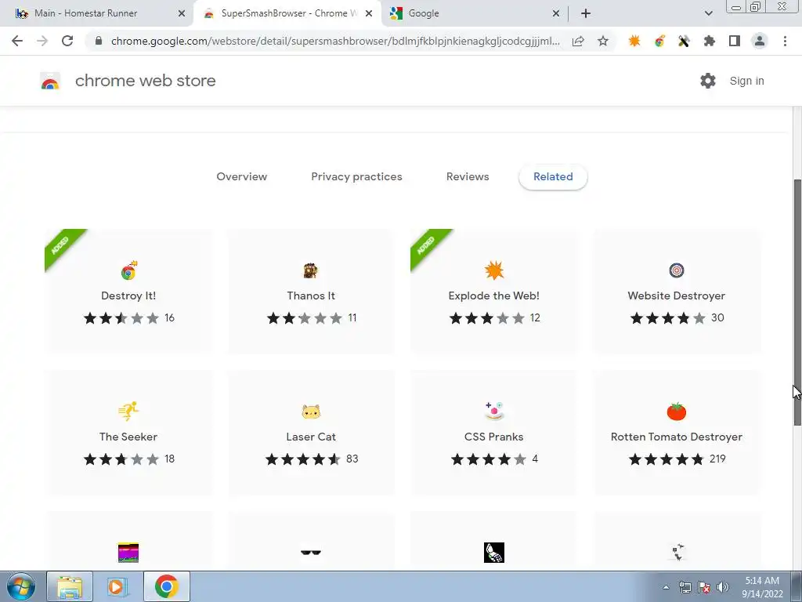Launch the orange explosion toolbar extension
This screenshot has width=802, height=602.
tap(634, 41)
